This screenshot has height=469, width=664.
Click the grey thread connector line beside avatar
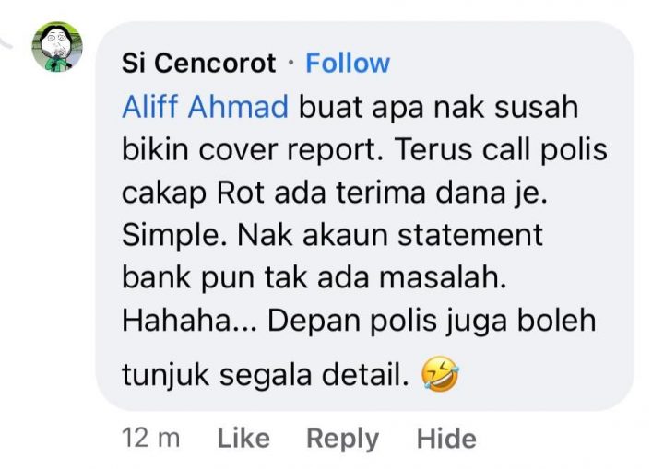point(6,41)
